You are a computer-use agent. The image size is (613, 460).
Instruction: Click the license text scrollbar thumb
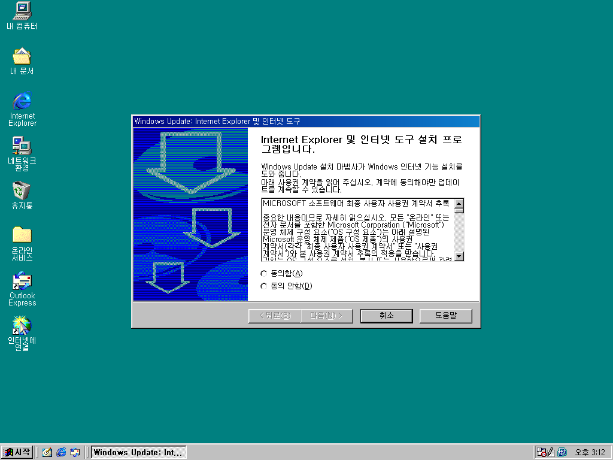pos(459,210)
